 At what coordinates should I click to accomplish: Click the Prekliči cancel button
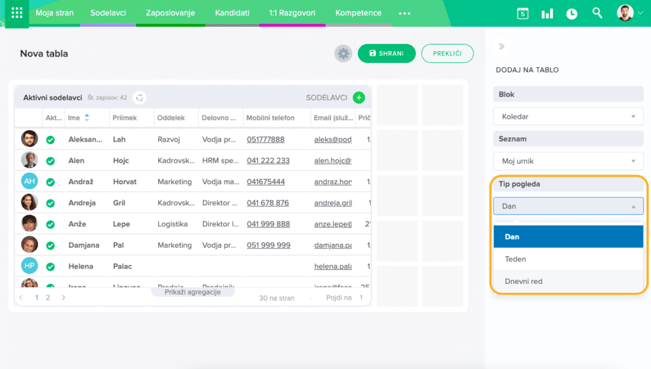pos(447,54)
